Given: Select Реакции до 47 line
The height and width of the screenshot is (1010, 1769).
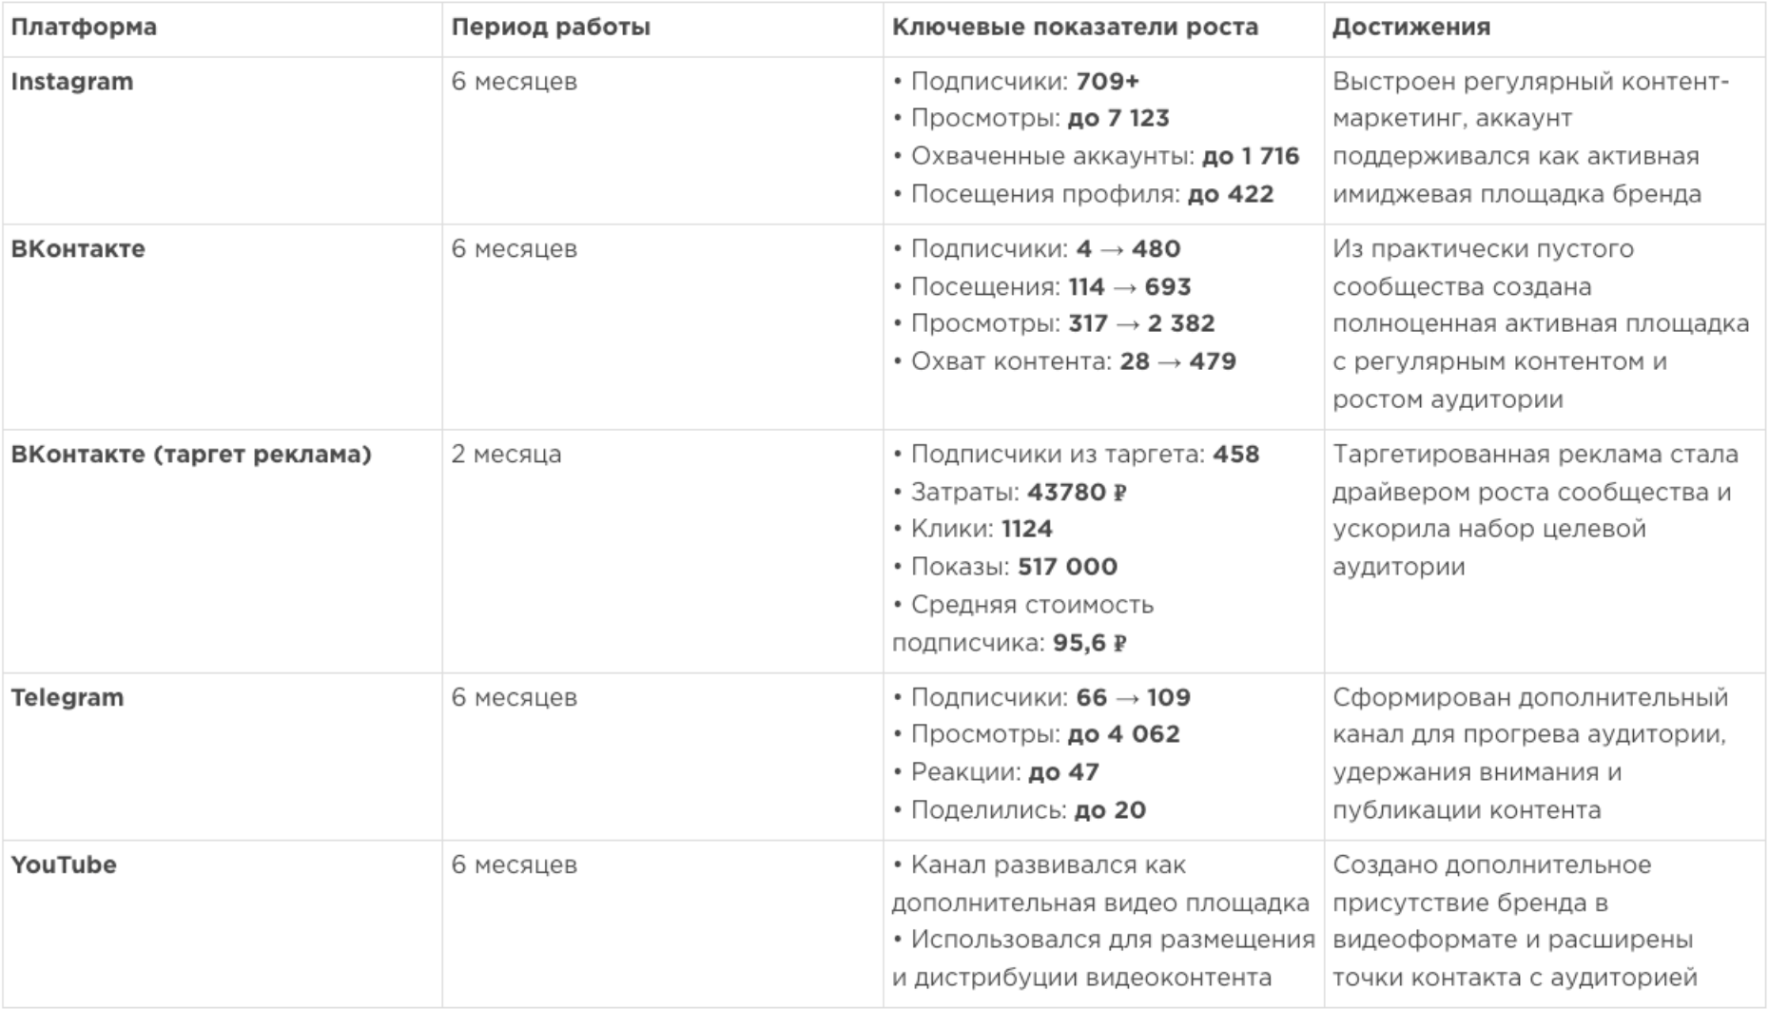Looking at the screenshot, I should coord(996,772).
